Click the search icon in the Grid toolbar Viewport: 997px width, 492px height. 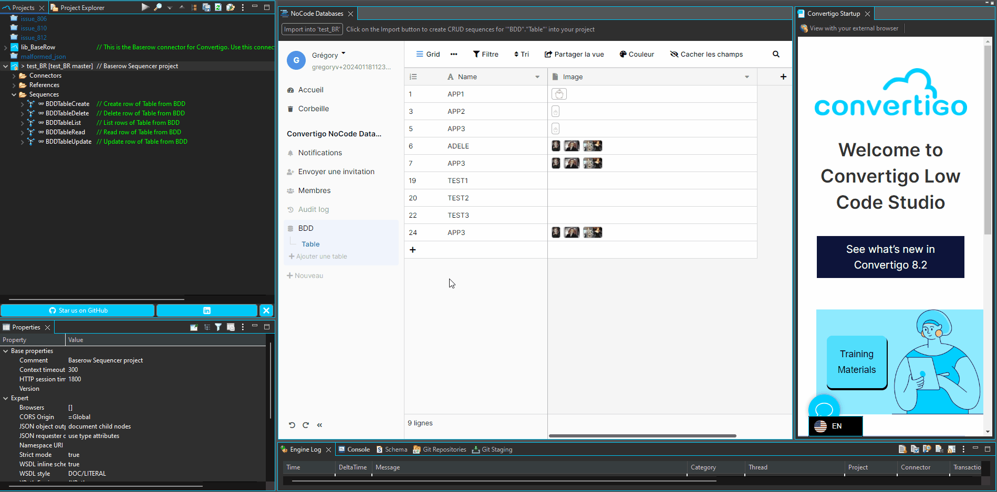point(776,54)
